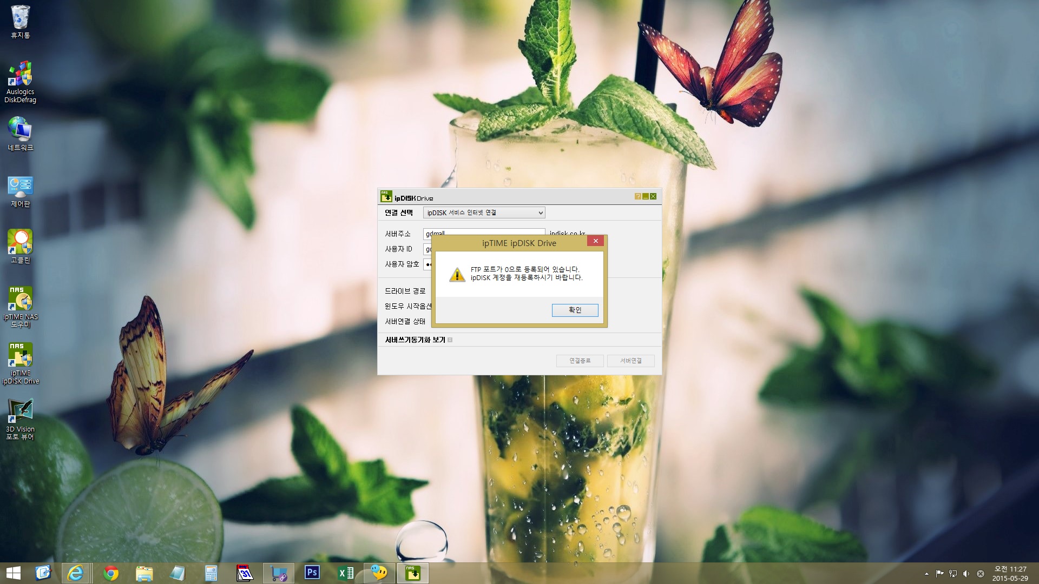The height and width of the screenshot is (584, 1039).
Task: Show hidden system tray icons arrow
Action: [x=926, y=574]
